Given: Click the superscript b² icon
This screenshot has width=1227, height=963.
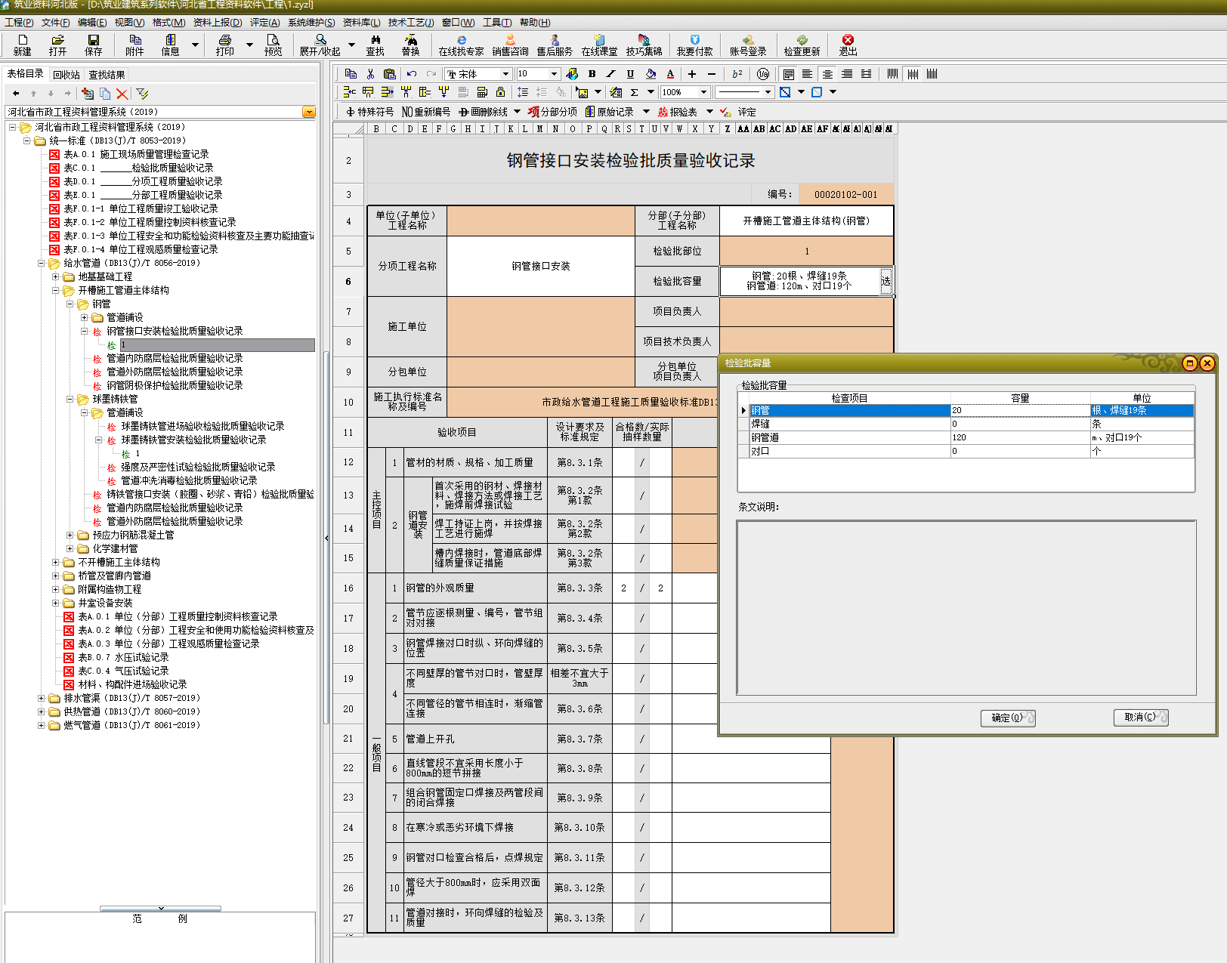Looking at the screenshot, I should 737,73.
